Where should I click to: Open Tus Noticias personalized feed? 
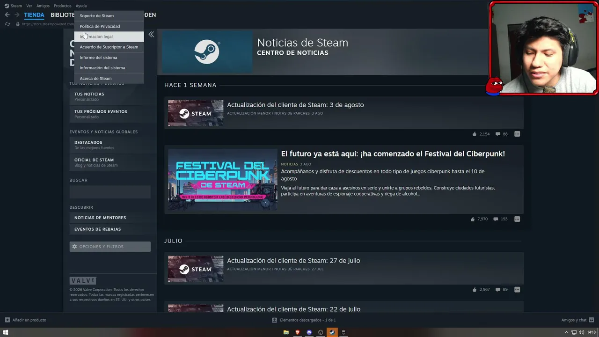(x=110, y=96)
